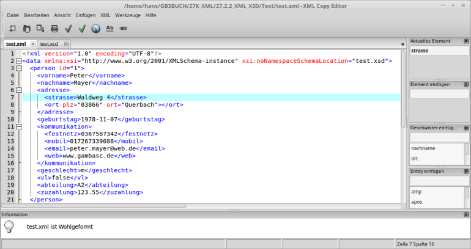Collapse the kommunikation element fold marker

(19, 126)
